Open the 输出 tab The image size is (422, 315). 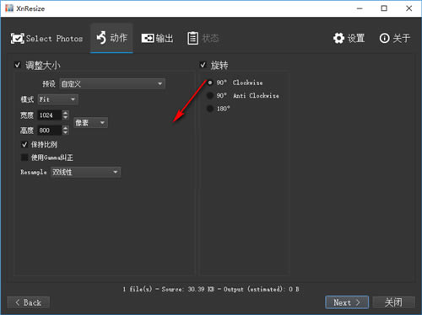(157, 38)
